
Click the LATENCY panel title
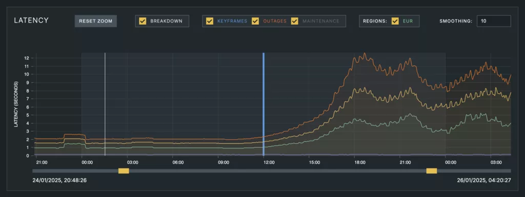tap(31, 20)
